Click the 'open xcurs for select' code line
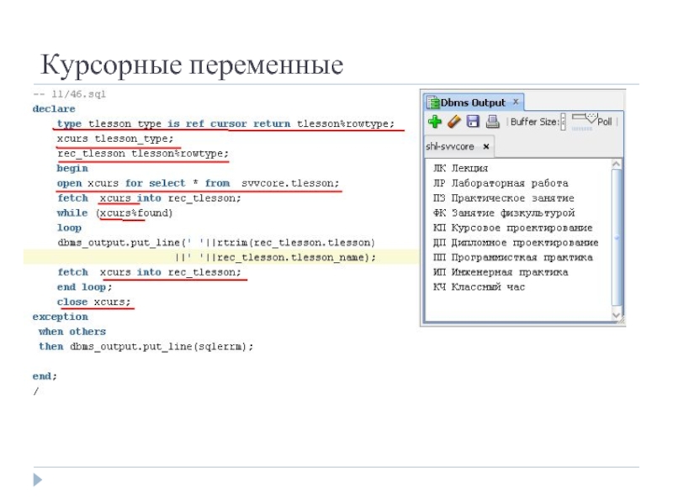The image size is (673, 504). tap(198, 183)
